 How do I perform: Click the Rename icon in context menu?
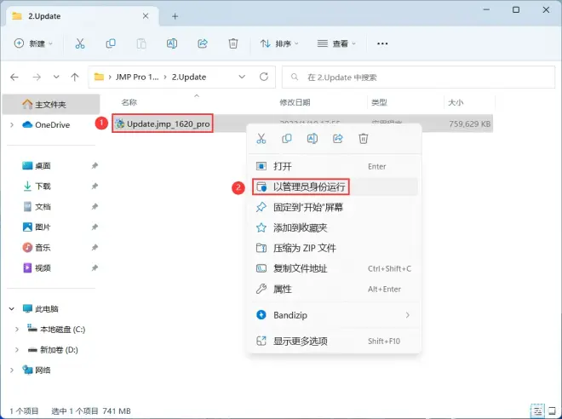click(x=313, y=139)
